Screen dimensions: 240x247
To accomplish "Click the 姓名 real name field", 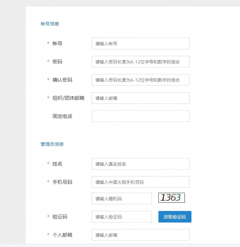I will click(x=140, y=164).
